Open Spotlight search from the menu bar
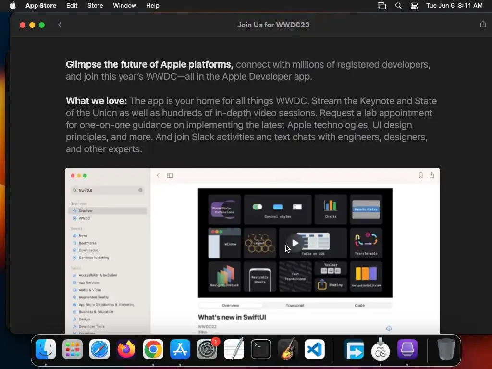 click(x=398, y=6)
